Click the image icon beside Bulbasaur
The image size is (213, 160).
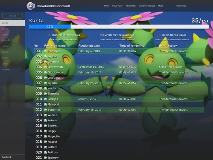click(x=45, y=51)
